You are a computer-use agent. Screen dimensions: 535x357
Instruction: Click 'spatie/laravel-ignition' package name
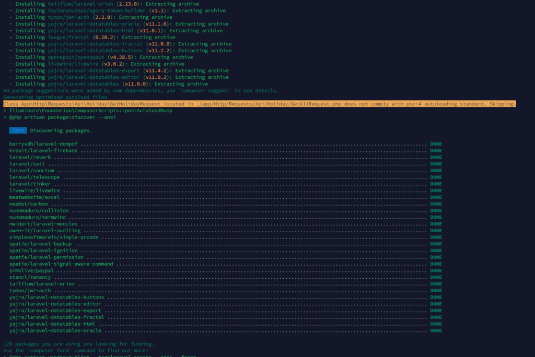[43, 251]
